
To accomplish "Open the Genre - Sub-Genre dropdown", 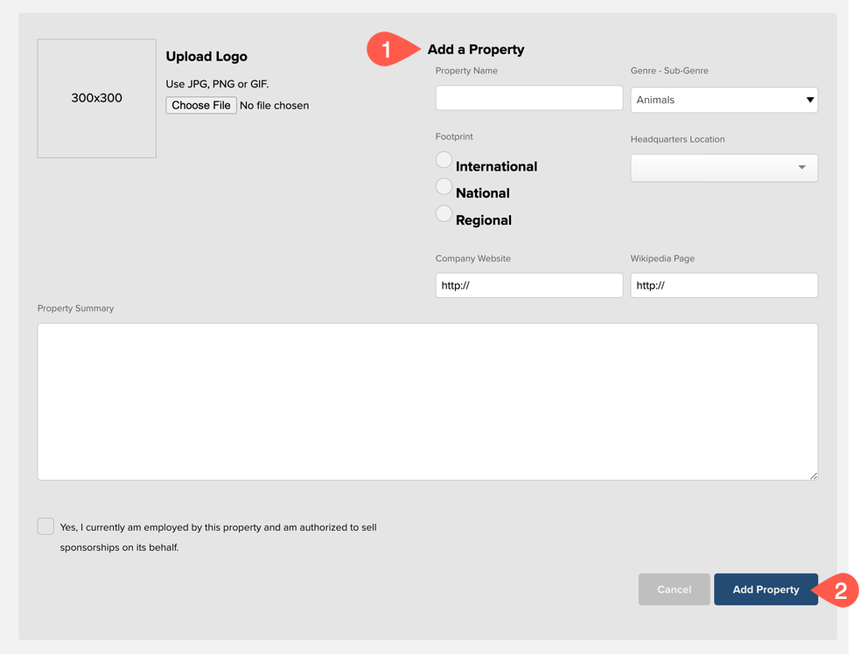I will pos(724,100).
